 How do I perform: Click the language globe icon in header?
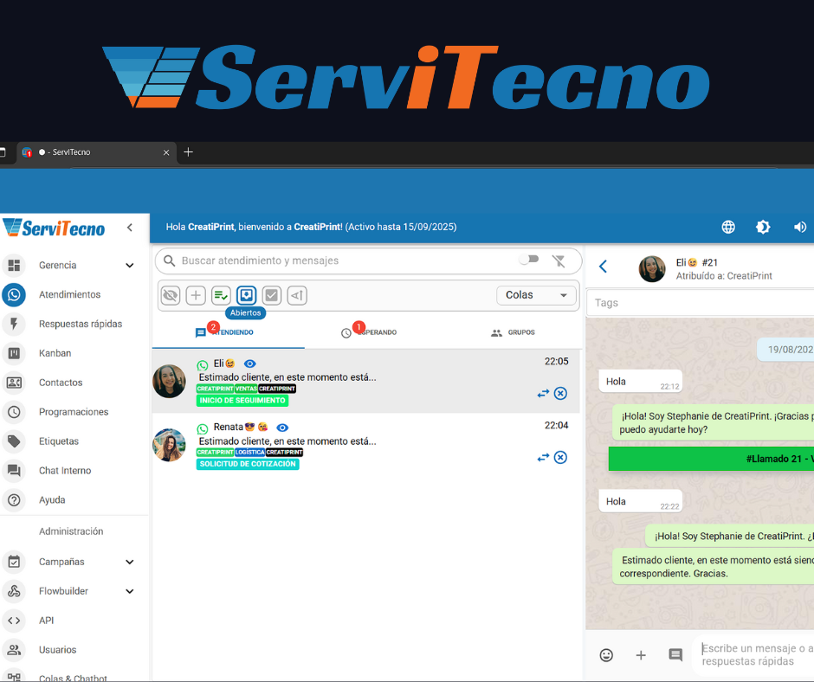click(728, 227)
